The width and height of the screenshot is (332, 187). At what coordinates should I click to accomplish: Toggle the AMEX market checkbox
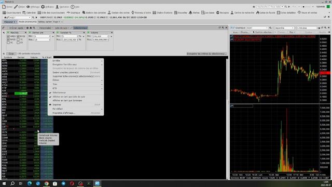click(8, 36)
